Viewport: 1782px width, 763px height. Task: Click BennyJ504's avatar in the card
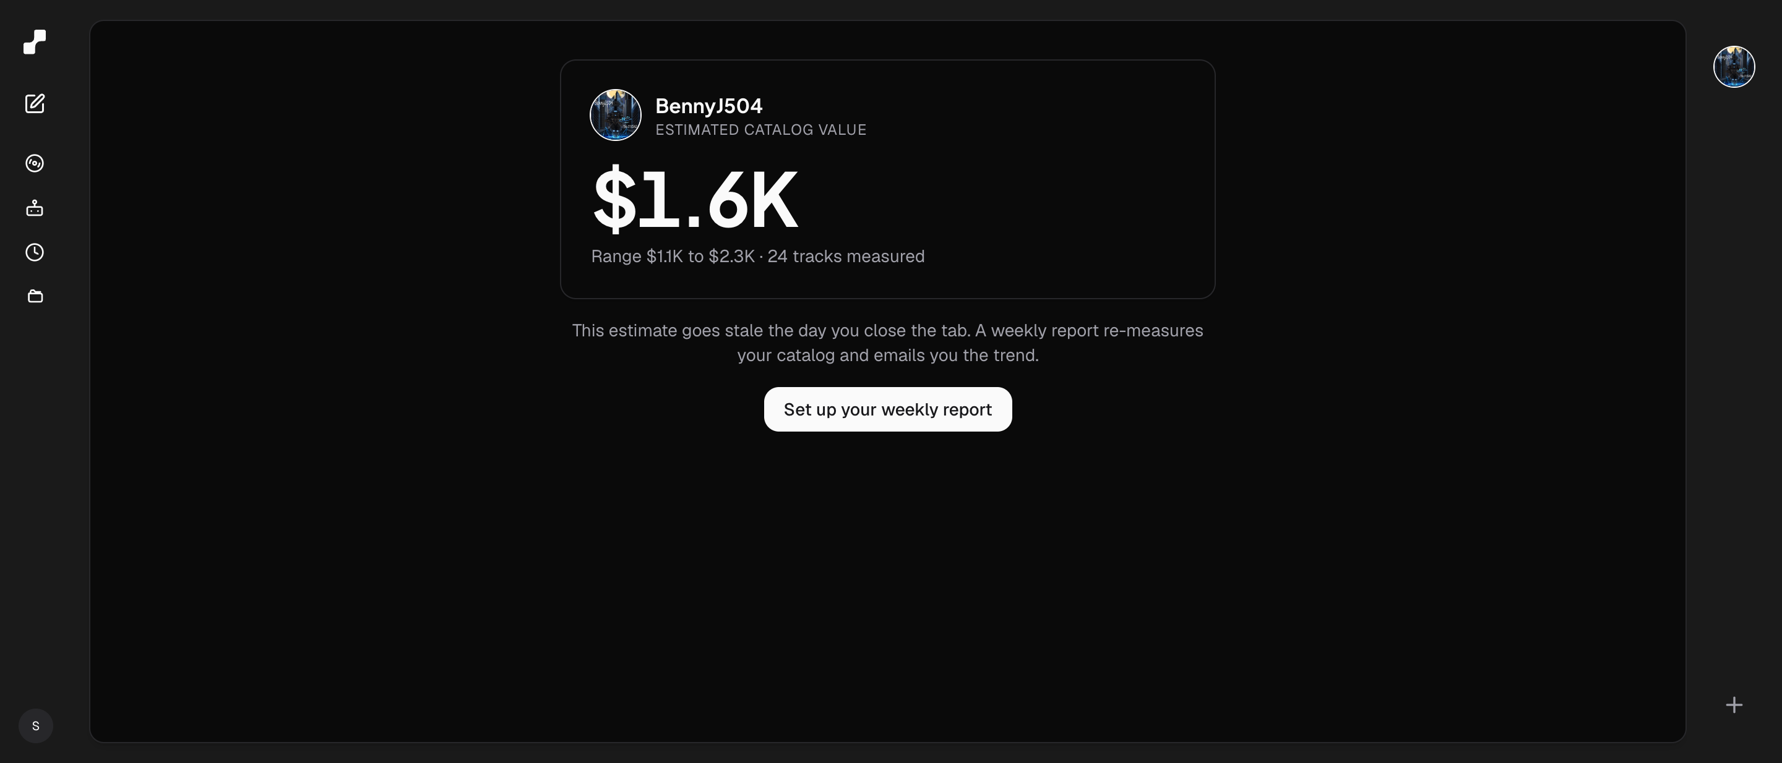pos(615,115)
